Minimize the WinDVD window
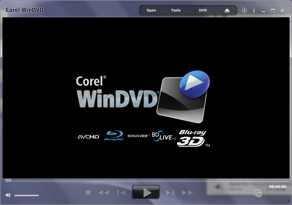 263,11
